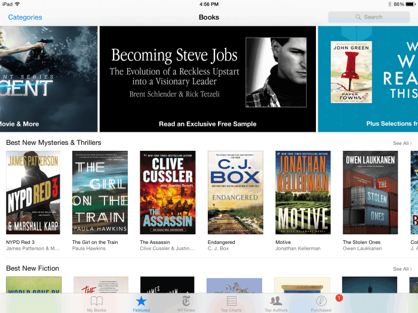418x313 pixels.
Task: Open NYPD Red 3 book cover
Action: click(33, 193)
